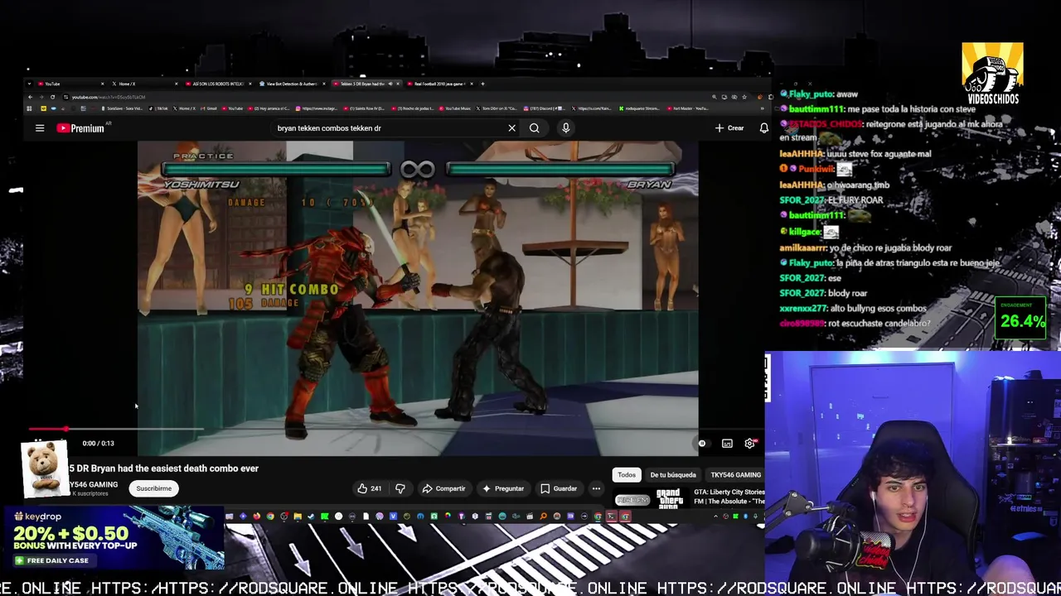Image resolution: width=1061 pixels, height=596 pixels.
Task: Open more actions three-dot menu
Action: (596, 488)
